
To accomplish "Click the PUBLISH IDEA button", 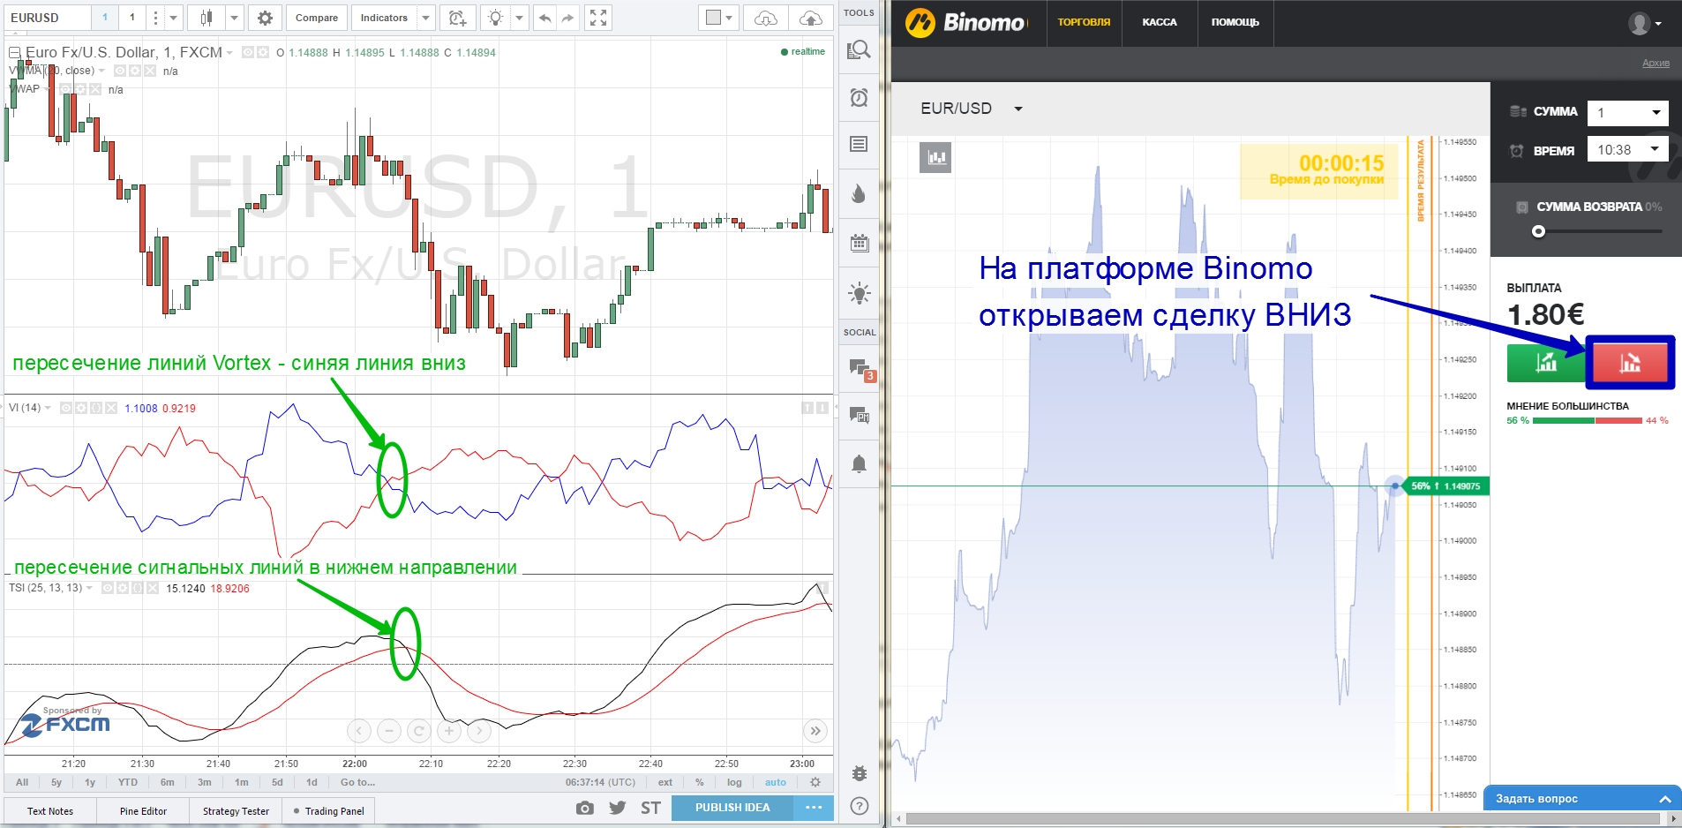I will coord(732,808).
